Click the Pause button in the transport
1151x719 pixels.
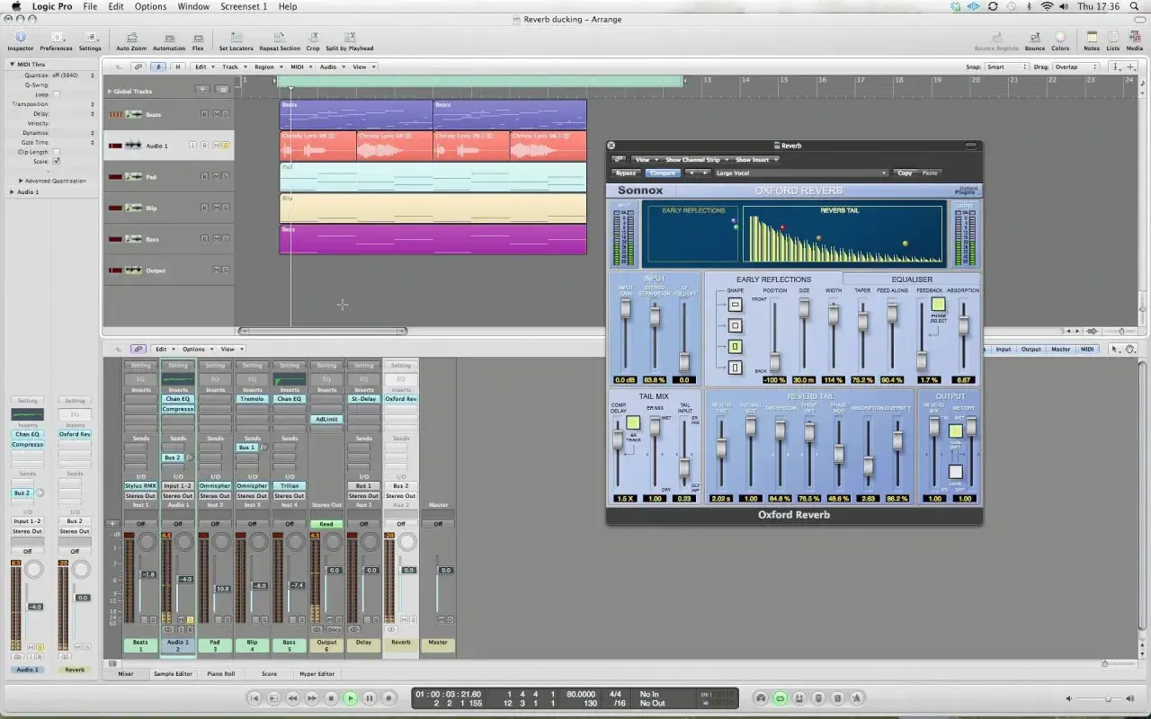(370, 697)
